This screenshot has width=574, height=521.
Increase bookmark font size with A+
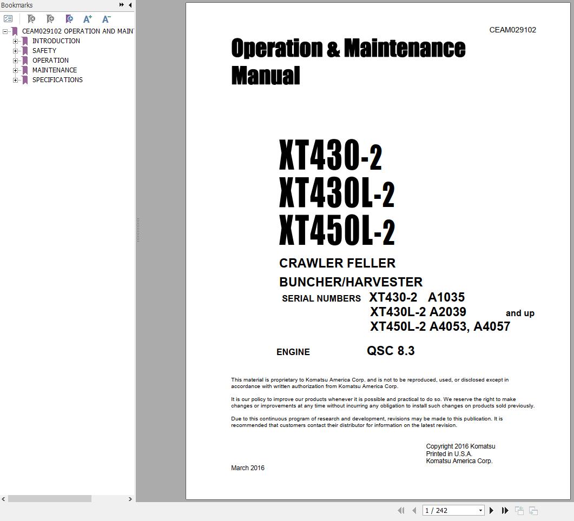(x=88, y=19)
